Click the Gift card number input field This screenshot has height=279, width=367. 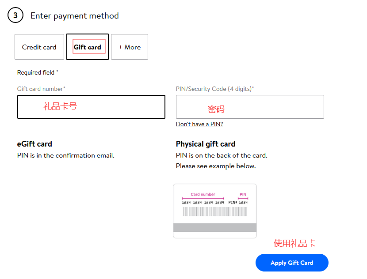[x=91, y=107]
